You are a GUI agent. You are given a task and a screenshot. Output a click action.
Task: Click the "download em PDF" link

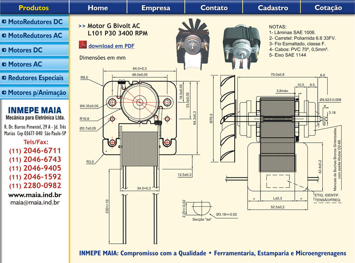(x=111, y=46)
